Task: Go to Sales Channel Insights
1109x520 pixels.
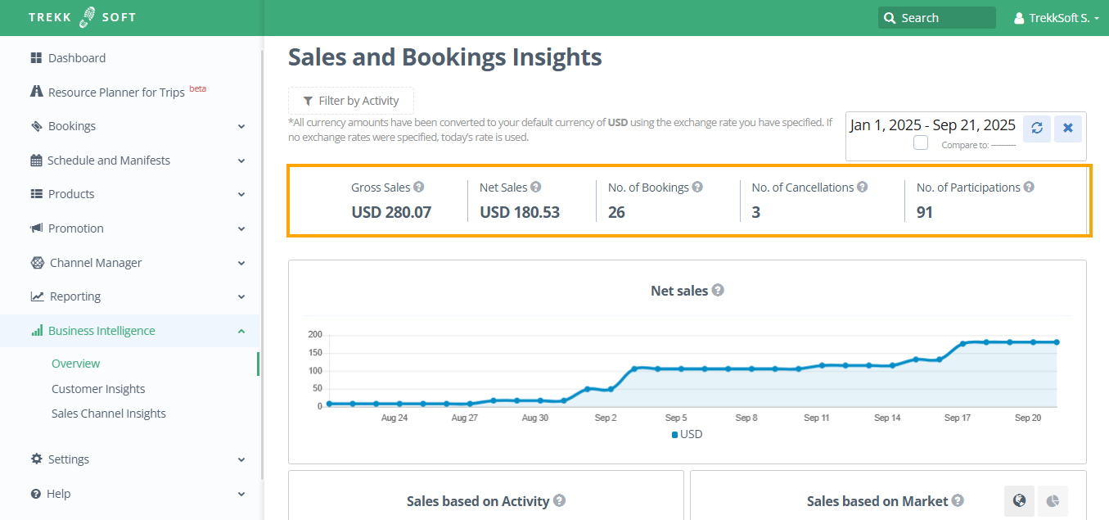Action: point(109,414)
